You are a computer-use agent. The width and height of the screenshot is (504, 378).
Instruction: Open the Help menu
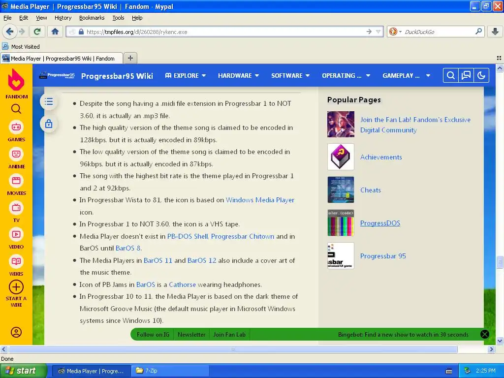click(x=137, y=18)
